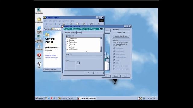Click the Opera icon in Quick Launch bar
This screenshot has width=193, height=108.
pyautogui.click(x=52, y=98)
